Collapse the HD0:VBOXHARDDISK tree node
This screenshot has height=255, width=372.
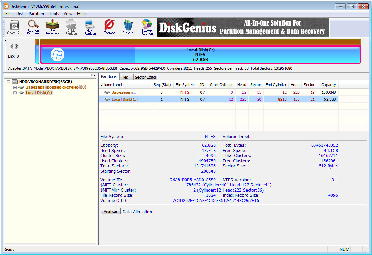pos(9,82)
